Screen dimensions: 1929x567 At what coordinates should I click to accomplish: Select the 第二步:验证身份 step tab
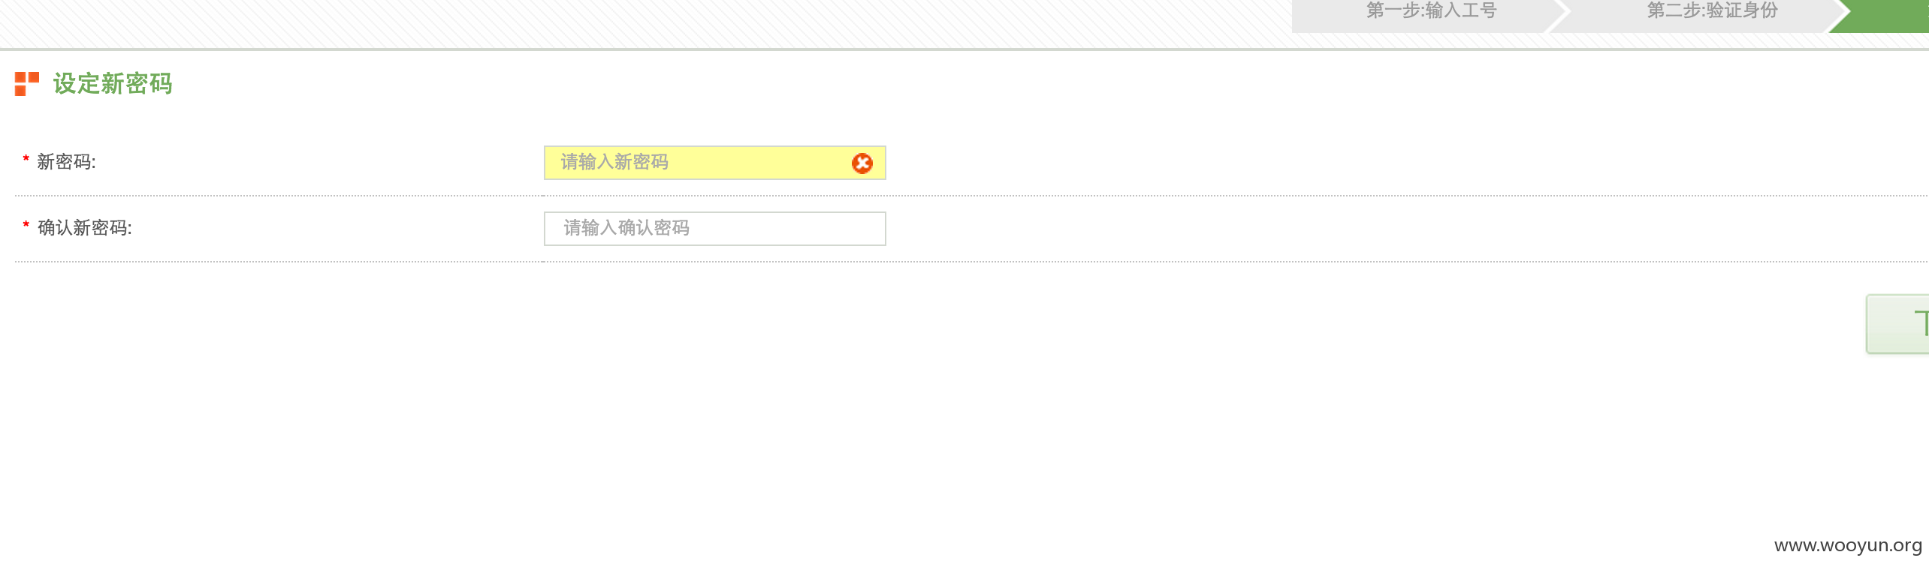[1712, 10]
